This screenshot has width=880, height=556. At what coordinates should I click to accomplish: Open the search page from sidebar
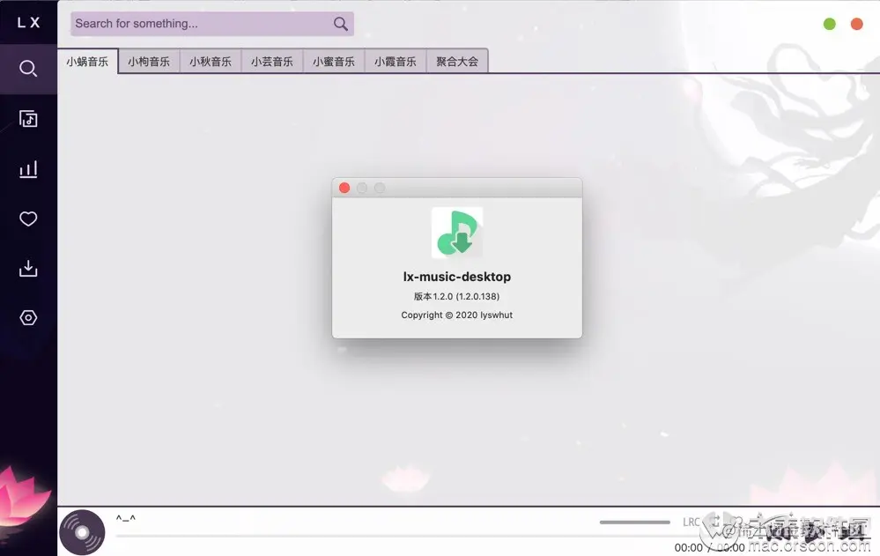pyautogui.click(x=28, y=69)
